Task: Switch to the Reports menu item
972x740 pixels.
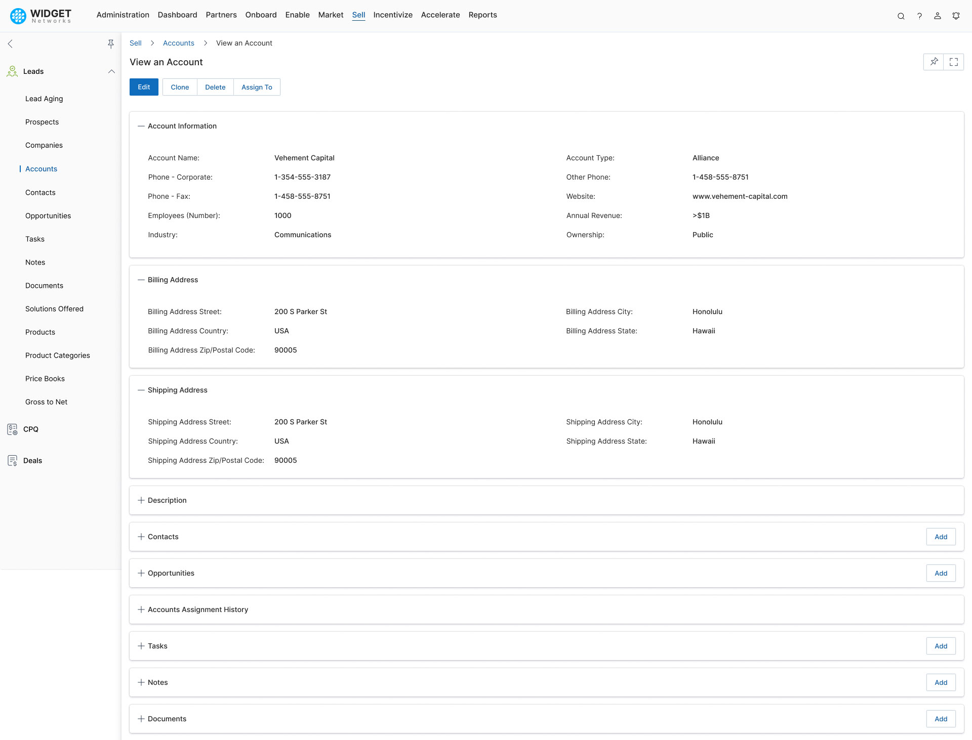Action: pos(482,15)
